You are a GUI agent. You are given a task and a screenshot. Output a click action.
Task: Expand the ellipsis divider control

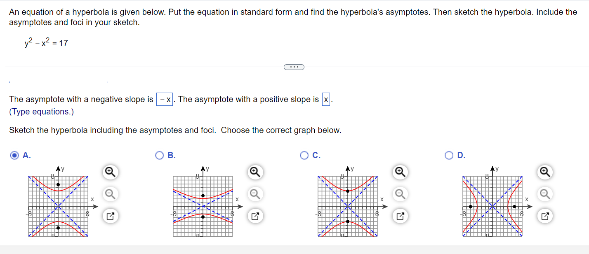pyautogui.click(x=294, y=67)
